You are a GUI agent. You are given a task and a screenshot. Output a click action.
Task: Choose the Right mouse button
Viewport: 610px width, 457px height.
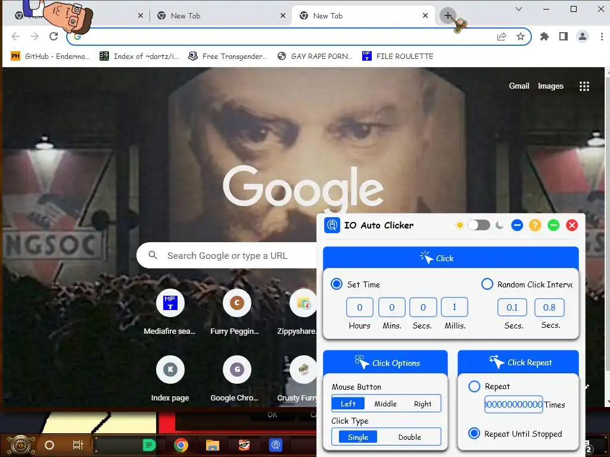[x=422, y=404]
